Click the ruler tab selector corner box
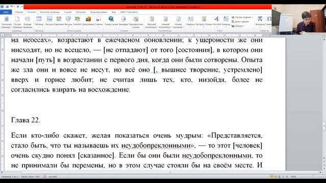 (2, 36)
